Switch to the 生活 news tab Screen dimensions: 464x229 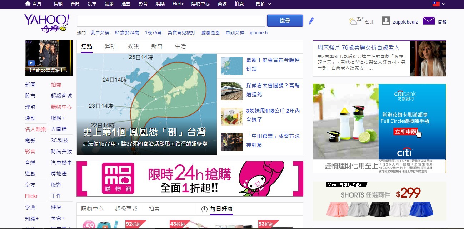pos(180,47)
